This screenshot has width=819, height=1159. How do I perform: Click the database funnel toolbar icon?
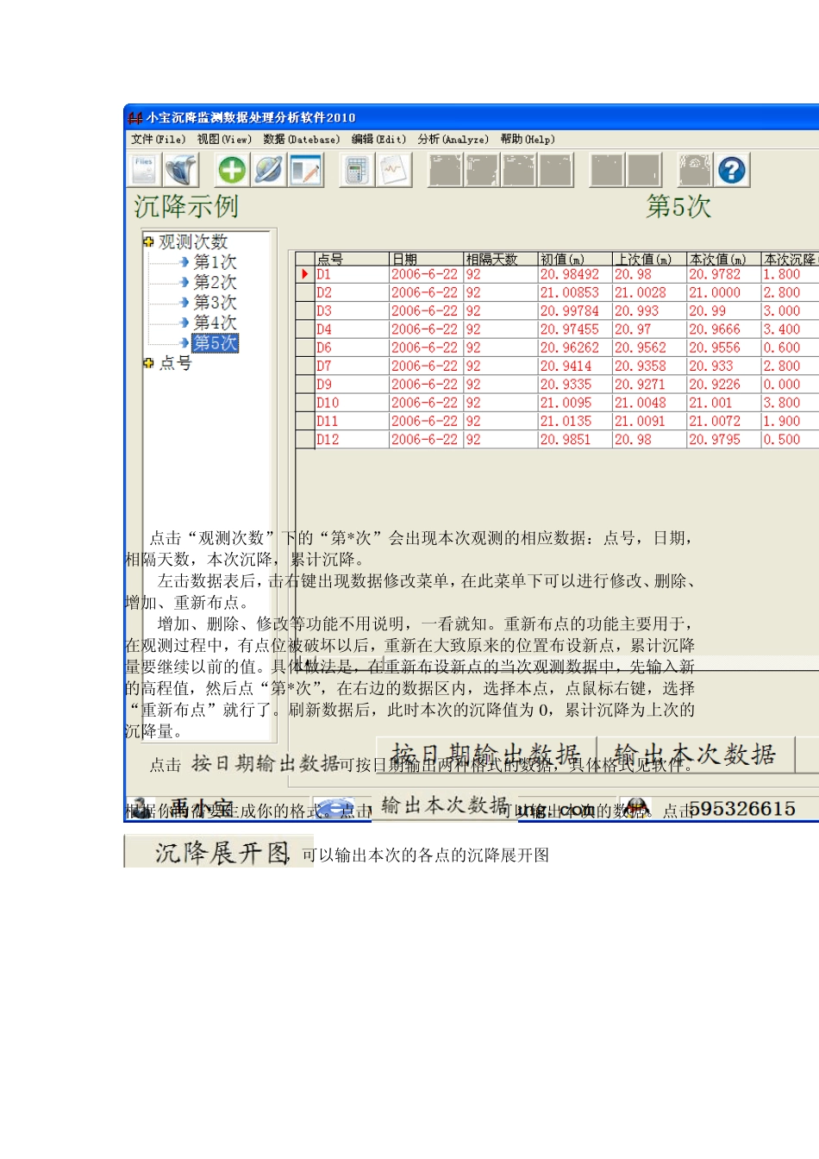(182, 170)
